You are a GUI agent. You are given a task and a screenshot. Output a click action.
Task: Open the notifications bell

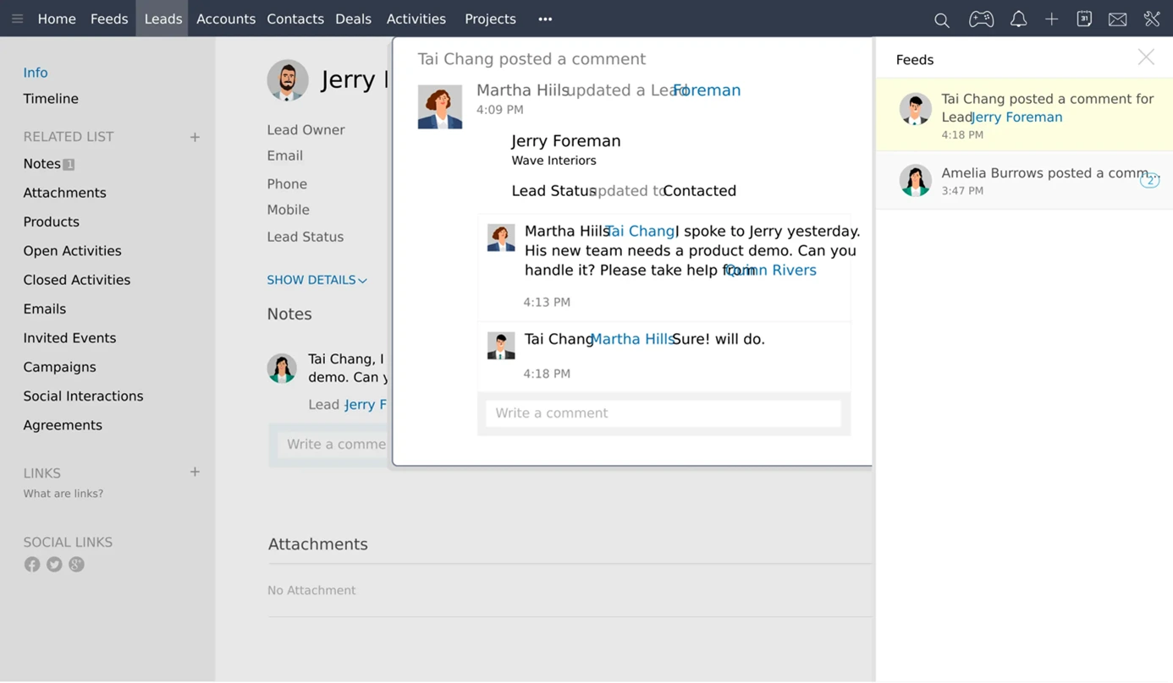[x=1018, y=19]
